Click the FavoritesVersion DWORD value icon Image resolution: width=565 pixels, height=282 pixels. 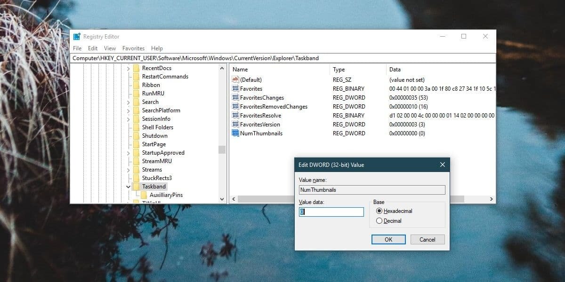pyautogui.click(x=235, y=125)
